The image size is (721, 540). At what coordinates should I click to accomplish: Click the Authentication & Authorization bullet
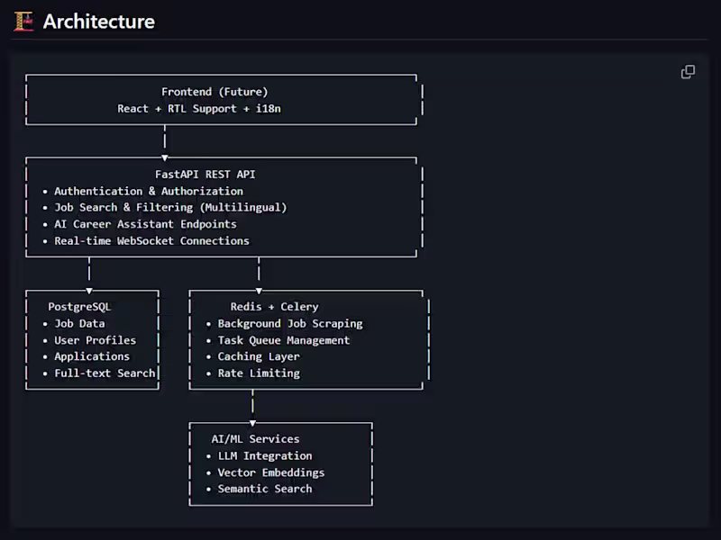149,191
